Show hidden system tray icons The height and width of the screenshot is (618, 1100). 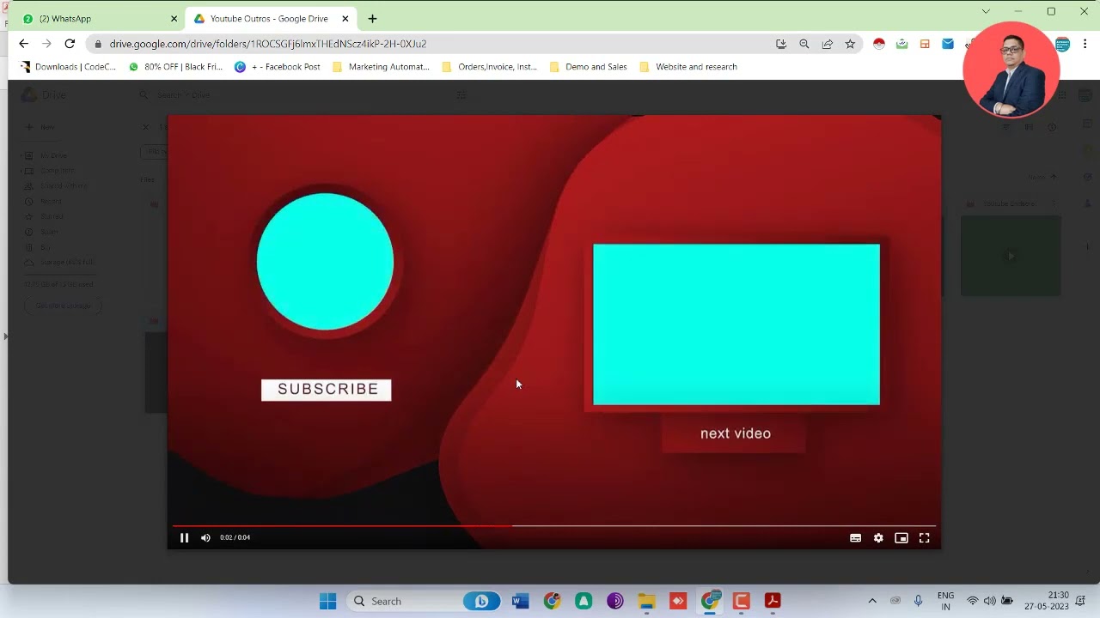tap(872, 601)
